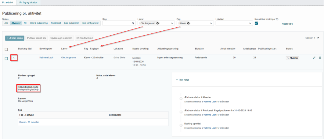Viewport: 324px width, 139px height.
Task: Click into the Søg text field
Action: click(117, 23)
